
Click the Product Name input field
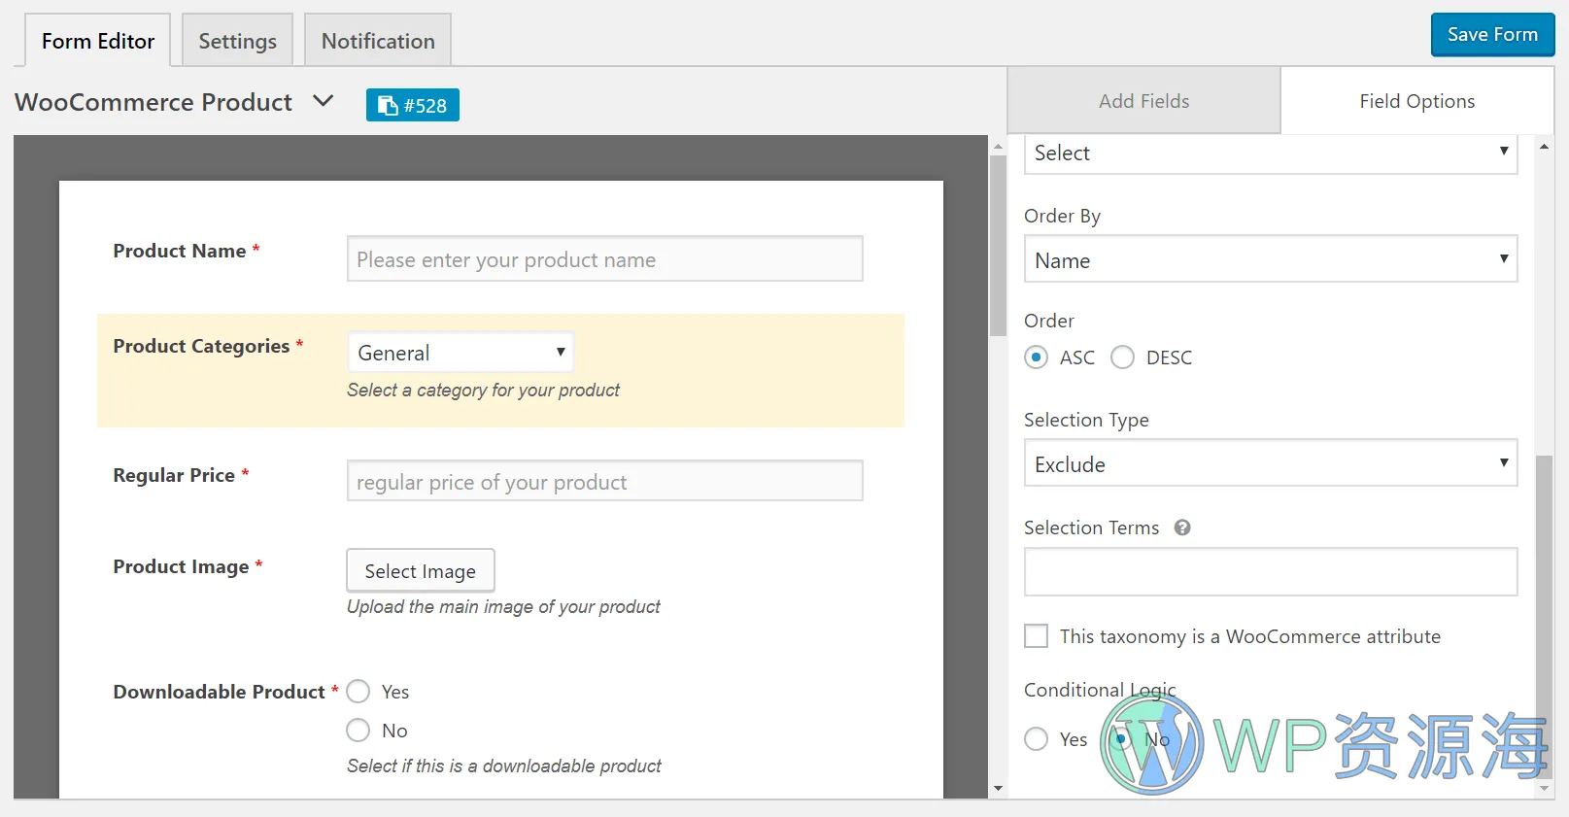pyautogui.click(x=604, y=258)
